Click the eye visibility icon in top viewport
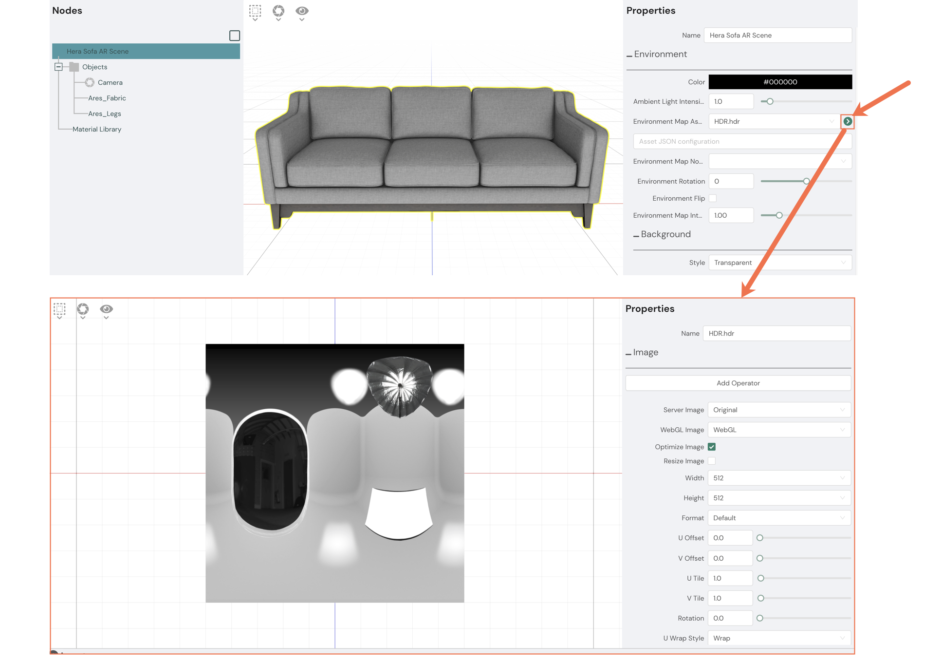The height and width of the screenshot is (663, 942). [x=302, y=11]
